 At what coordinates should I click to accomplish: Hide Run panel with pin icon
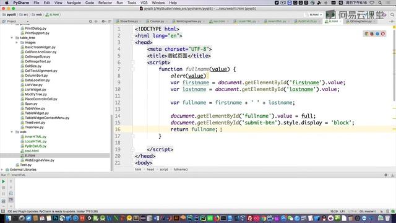click(392, 175)
